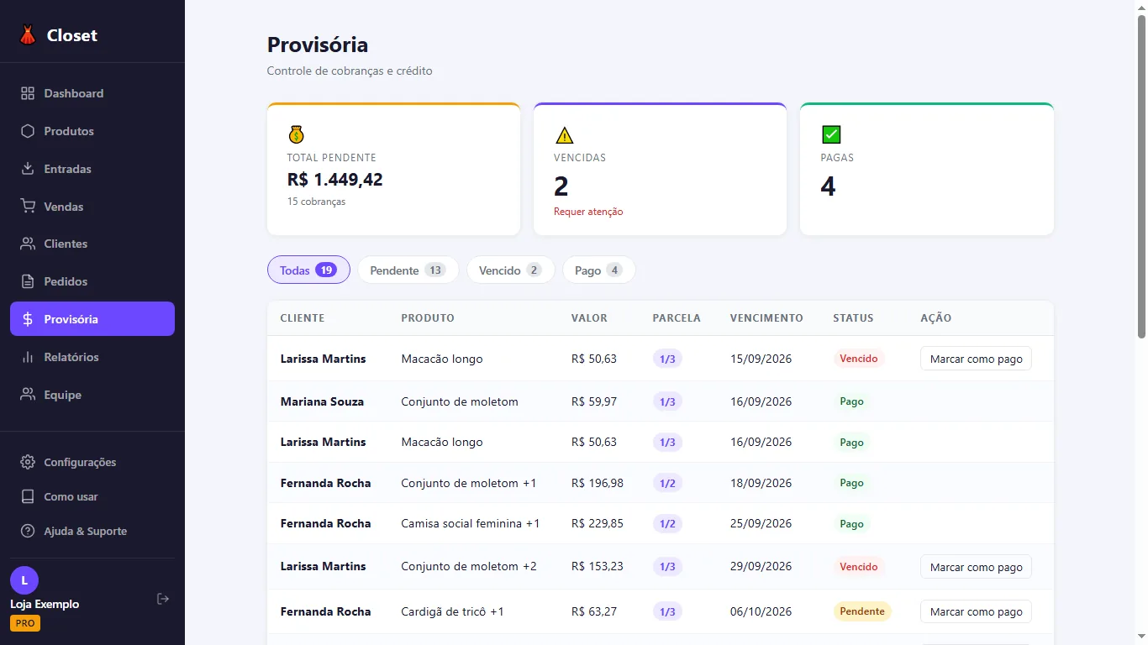Click the Clientes people icon
Screen dimensions: 1148x645
(28, 244)
